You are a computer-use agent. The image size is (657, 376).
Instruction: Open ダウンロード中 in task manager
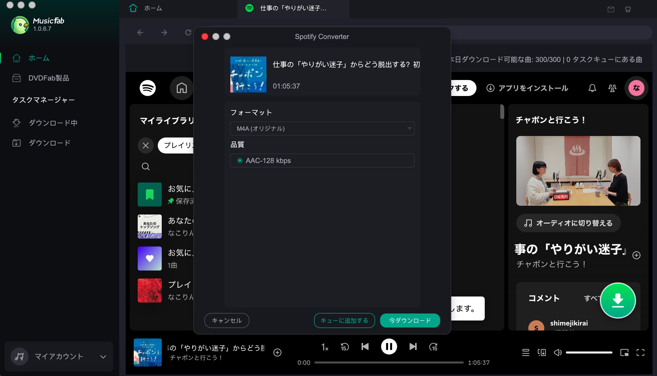53,123
